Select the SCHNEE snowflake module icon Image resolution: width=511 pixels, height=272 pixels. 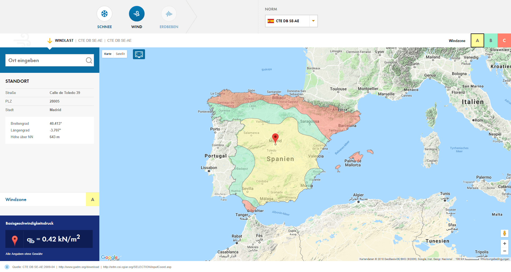104,13
